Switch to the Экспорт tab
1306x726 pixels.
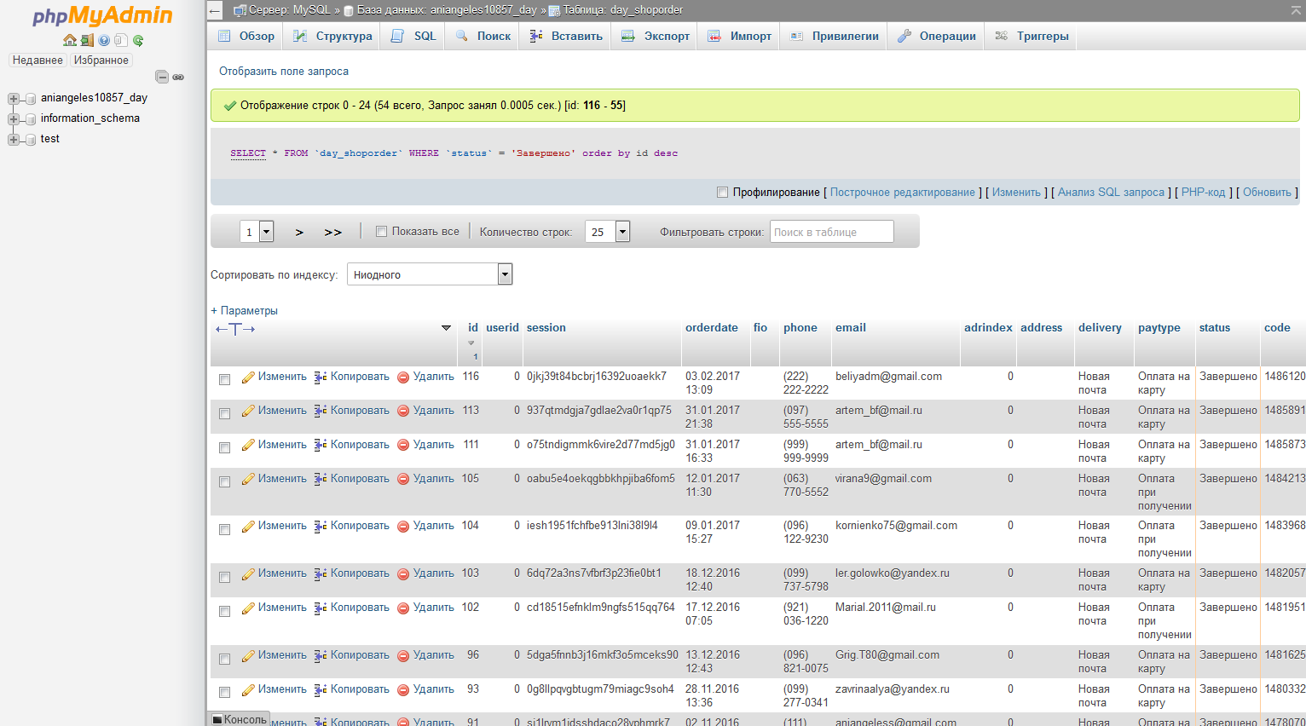click(x=655, y=36)
